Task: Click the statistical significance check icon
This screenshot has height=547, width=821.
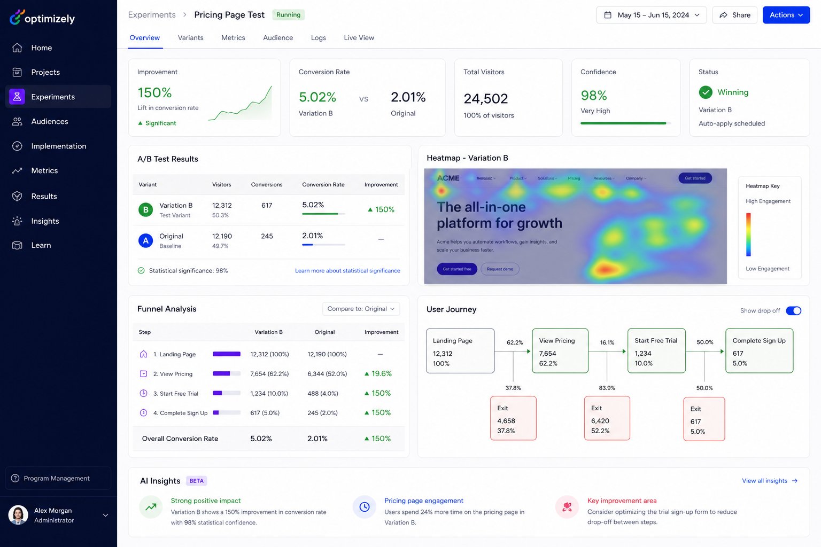Action: point(141,271)
